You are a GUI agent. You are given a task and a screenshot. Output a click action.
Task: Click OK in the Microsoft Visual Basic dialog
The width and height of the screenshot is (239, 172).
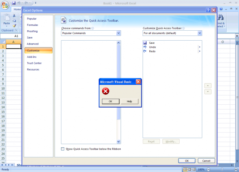coord(111,102)
